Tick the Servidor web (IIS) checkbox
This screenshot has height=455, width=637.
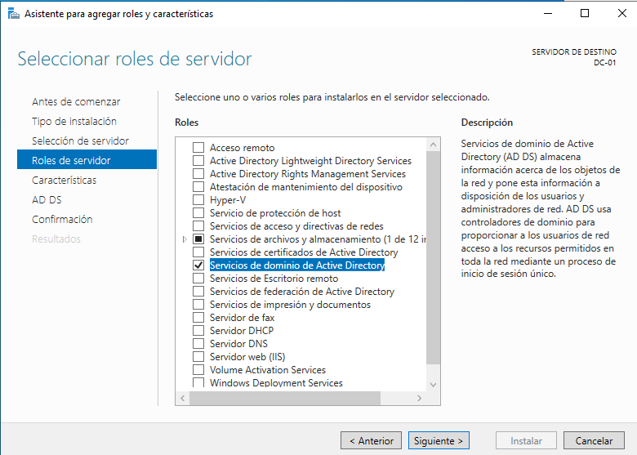pos(198,357)
